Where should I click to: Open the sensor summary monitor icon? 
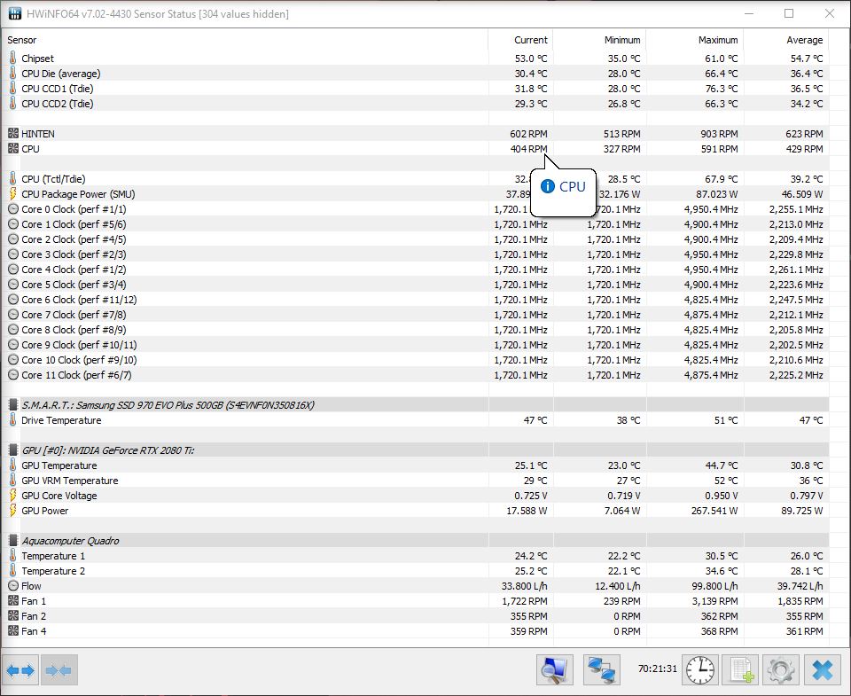[554, 670]
